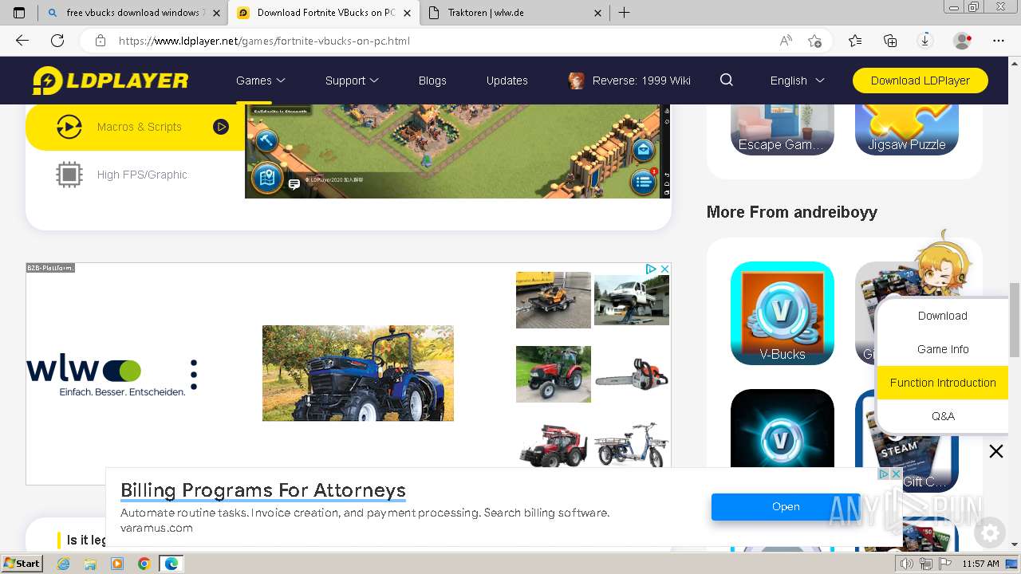
Task: Click the taskbar clock 11:57 AM
Action: click(980, 564)
